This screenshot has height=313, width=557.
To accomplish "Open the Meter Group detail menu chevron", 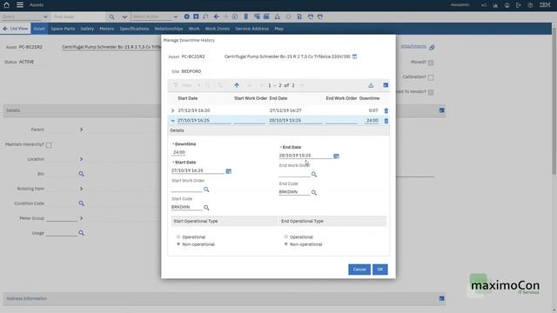I will [x=81, y=218].
